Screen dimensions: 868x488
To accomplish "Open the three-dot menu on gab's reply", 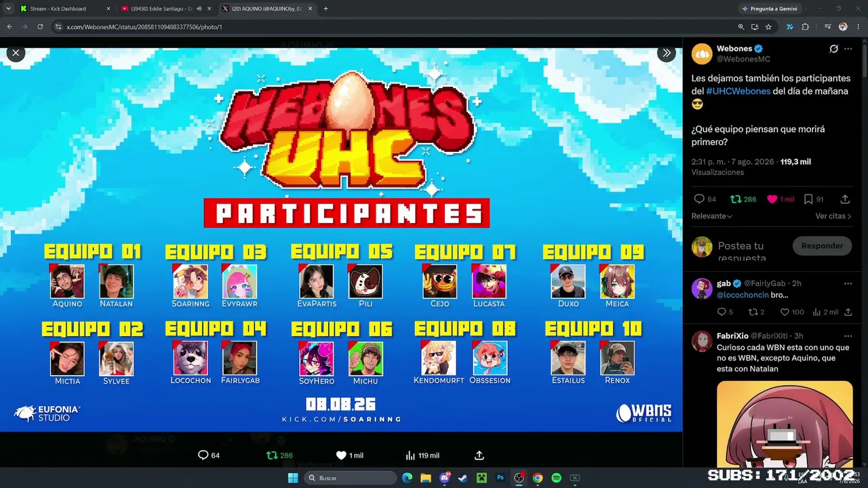I will point(848,283).
